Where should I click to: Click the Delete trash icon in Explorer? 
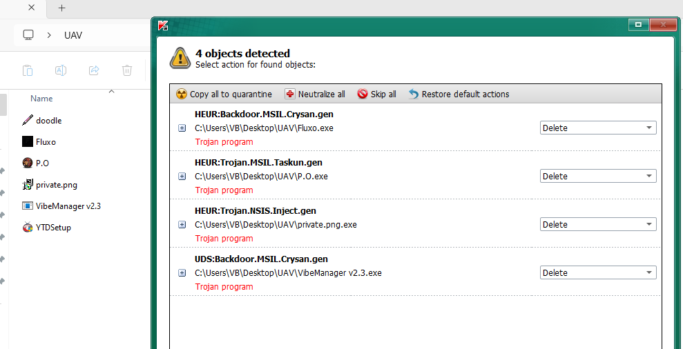(x=127, y=70)
